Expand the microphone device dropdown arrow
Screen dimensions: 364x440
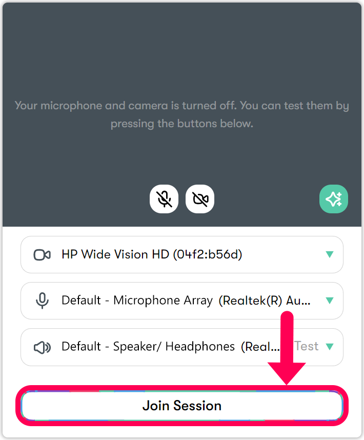click(330, 301)
